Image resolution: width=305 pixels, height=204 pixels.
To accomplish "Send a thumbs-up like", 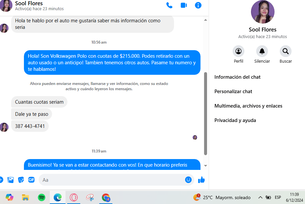I will tap(201, 180).
